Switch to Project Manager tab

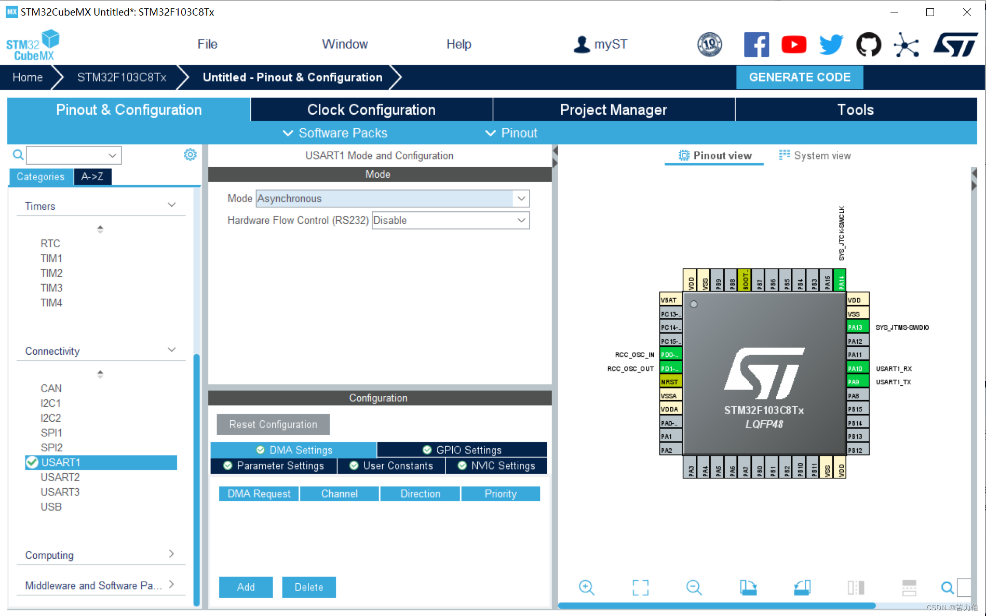(614, 110)
